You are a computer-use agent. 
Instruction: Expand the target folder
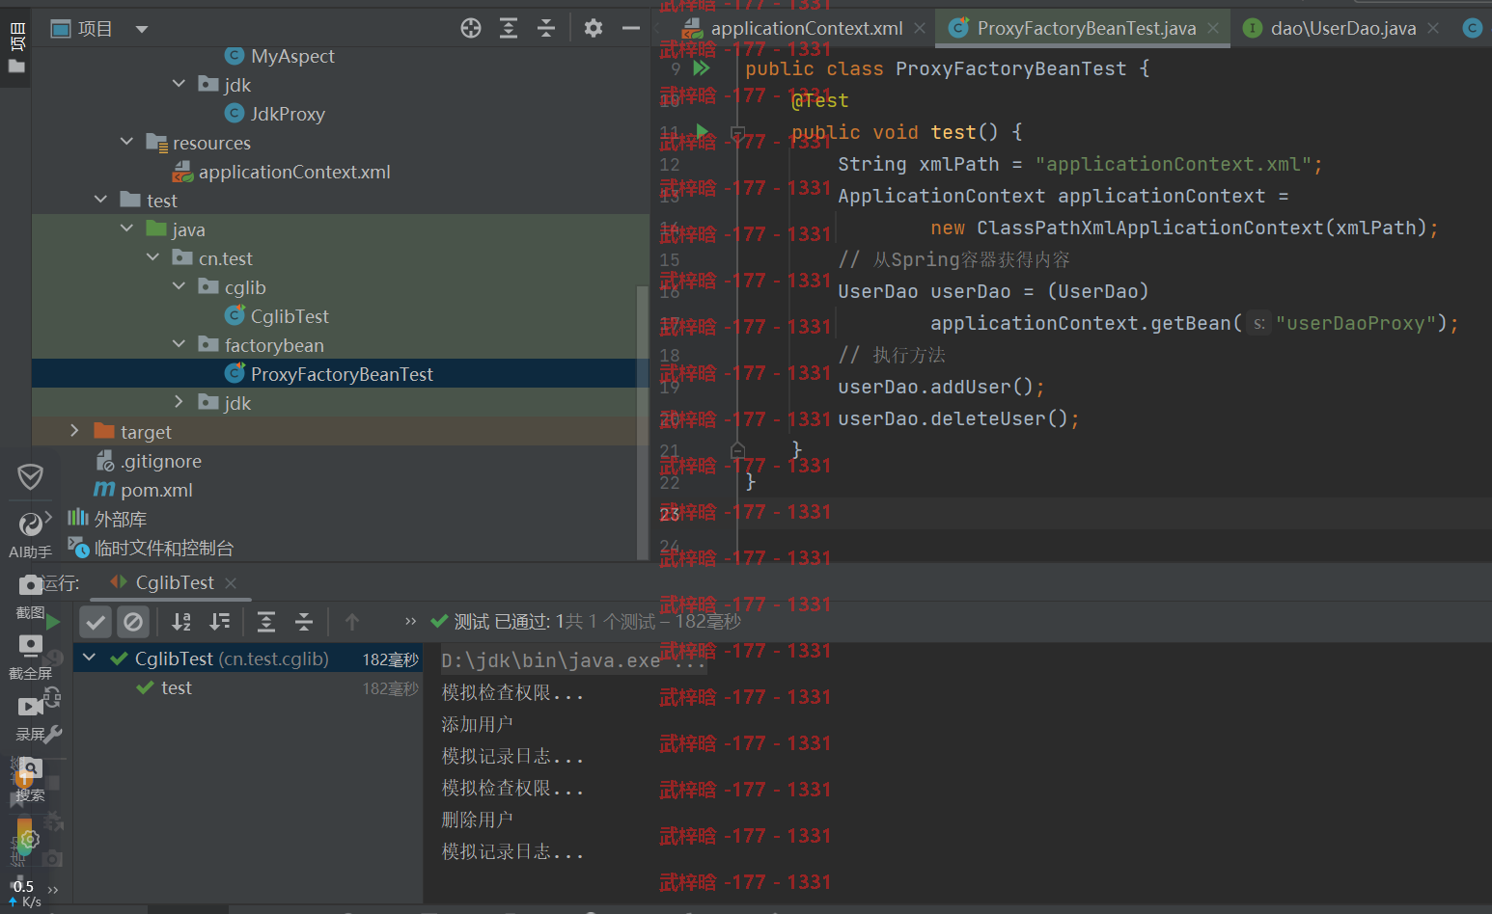[74, 432]
